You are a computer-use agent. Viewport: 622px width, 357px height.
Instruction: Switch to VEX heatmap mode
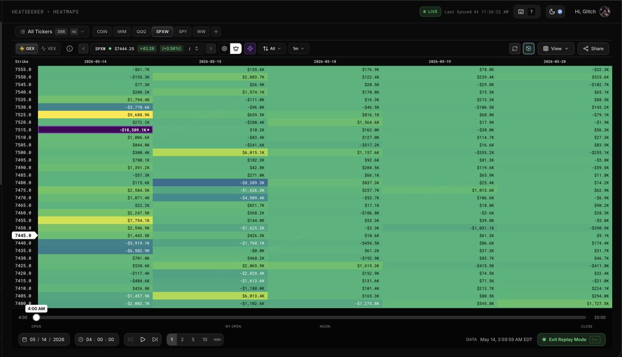click(x=49, y=49)
